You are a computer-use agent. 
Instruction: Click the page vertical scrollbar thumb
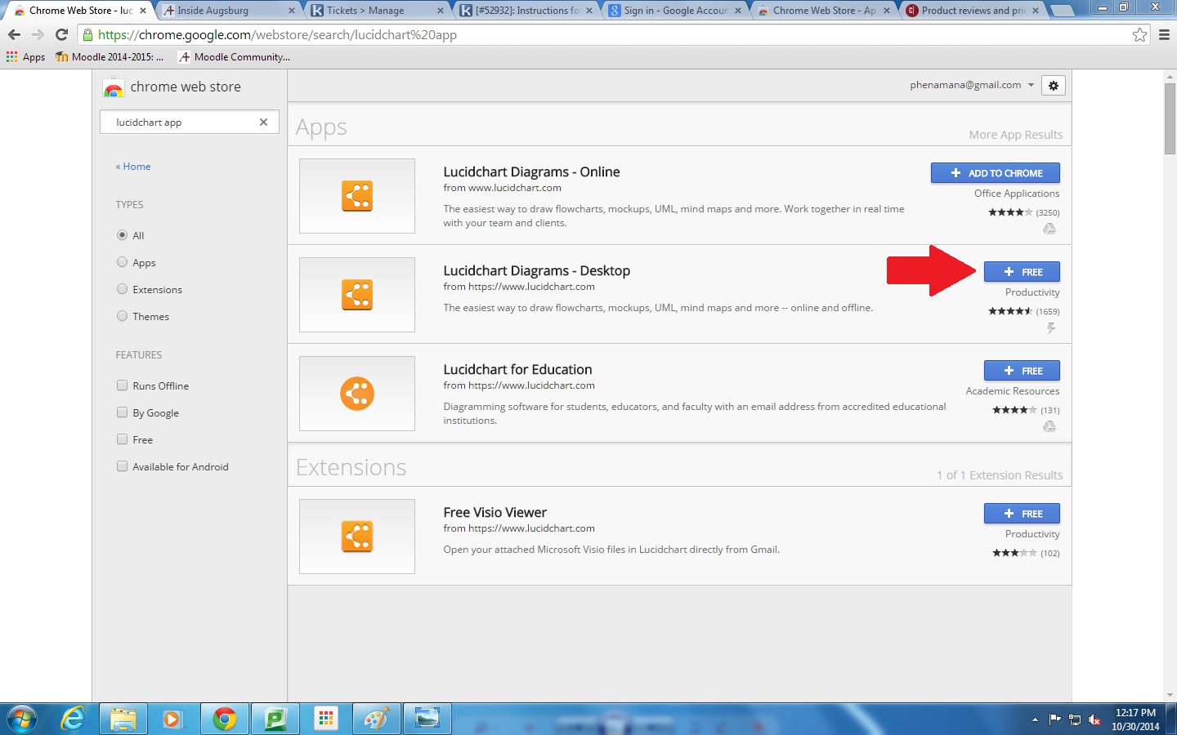pos(1170,118)
